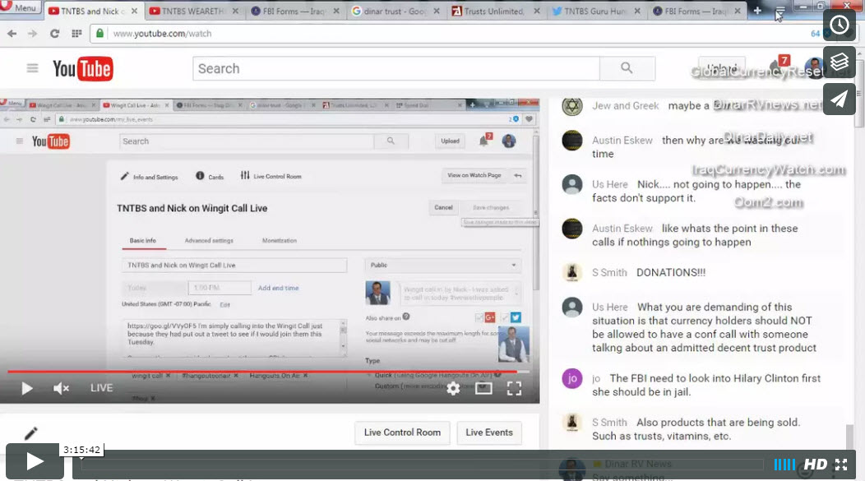
Task: Save video with Watch Later clock icon
Action: [x=839, y=25]
